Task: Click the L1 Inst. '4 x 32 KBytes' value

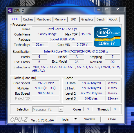Action: point(91,88)
